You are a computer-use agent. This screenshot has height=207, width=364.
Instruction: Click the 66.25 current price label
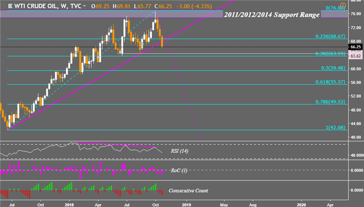(x=355, y=47)
